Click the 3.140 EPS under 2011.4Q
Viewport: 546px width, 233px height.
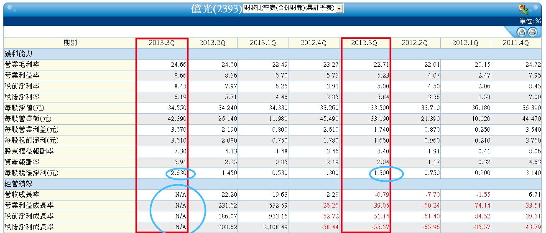point(533,173)
